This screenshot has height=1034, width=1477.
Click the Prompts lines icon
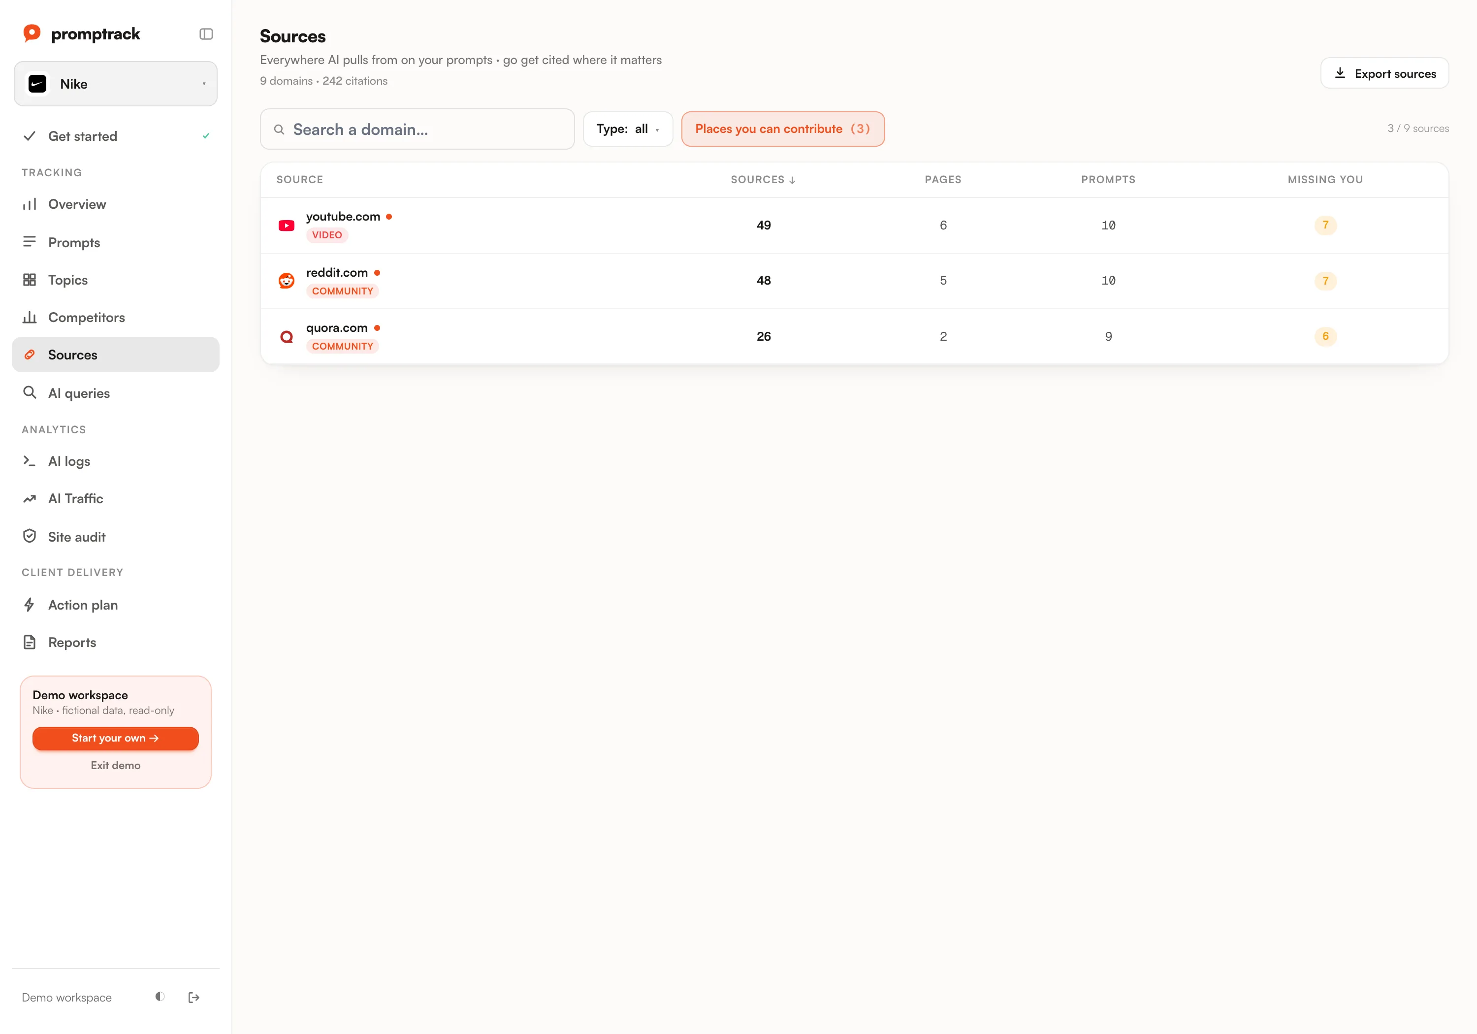pyautogui.click(x=30, y=242)
